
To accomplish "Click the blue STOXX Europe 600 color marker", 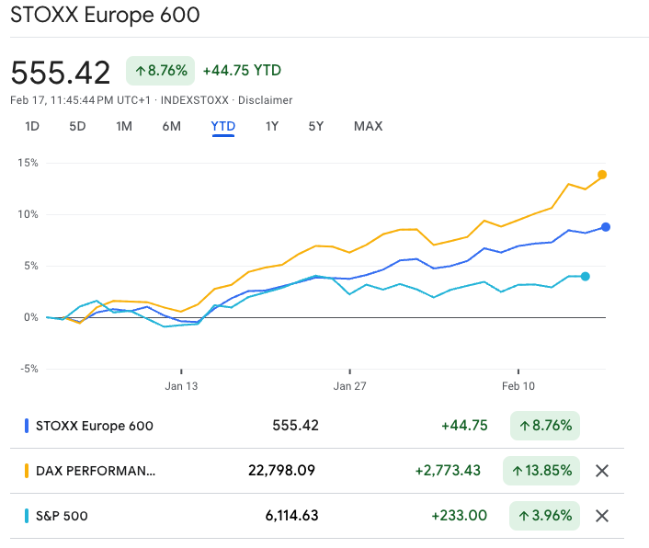I will pos(26,426).
